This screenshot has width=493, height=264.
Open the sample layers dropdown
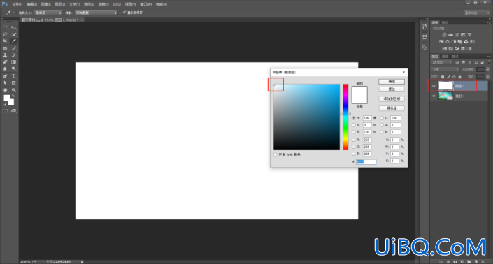(x=96, y=13)
